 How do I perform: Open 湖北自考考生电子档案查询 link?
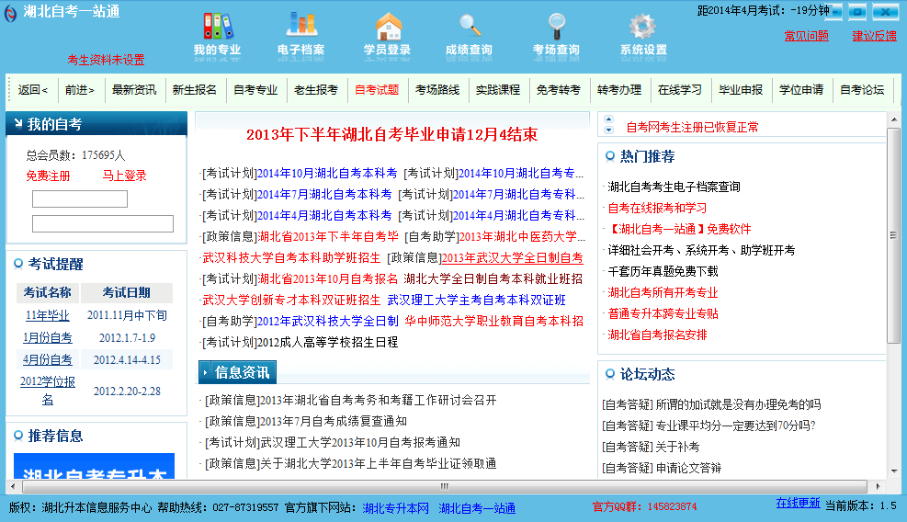click(x=674, y=187)
